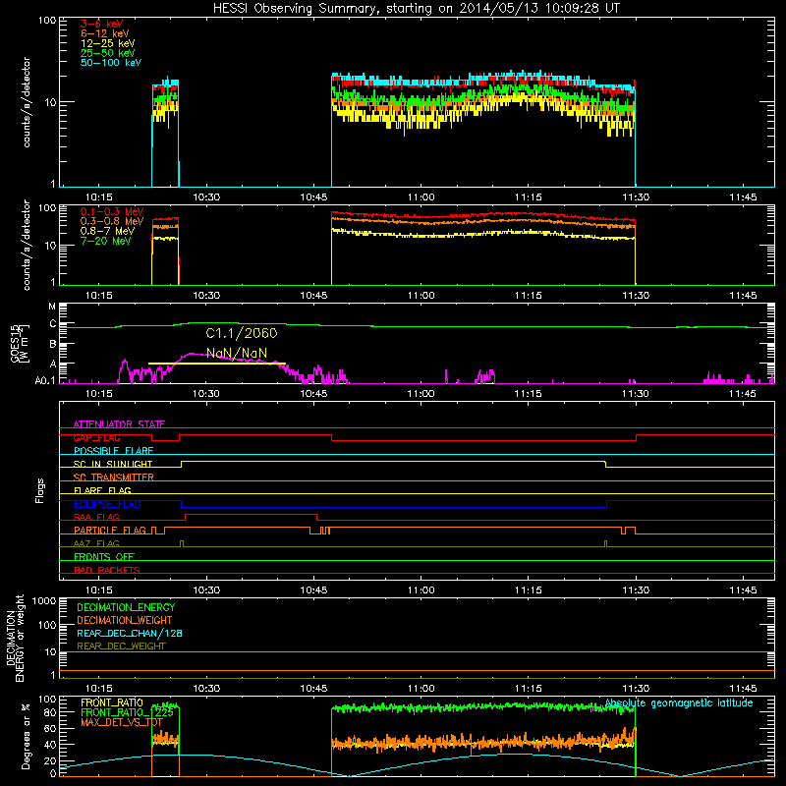Click the POSSIBLE_FLARE flag label
This screenshot has width=786, height=786.
point(113,451)
